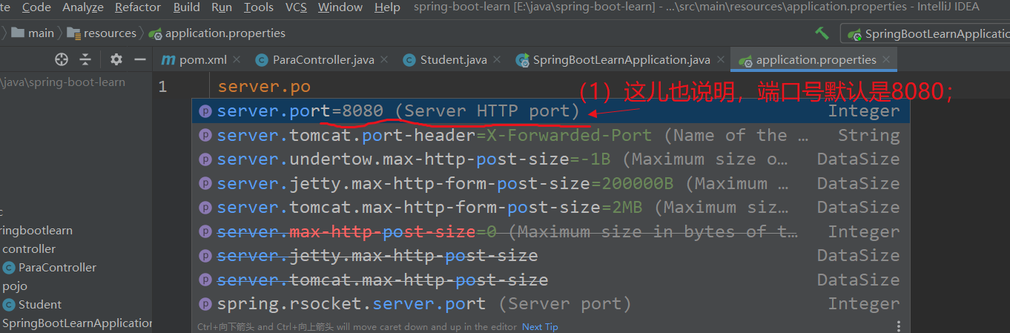Open the Help menu
The width and height of the screenshot is (1010, 333).
(x=387, y=7)
